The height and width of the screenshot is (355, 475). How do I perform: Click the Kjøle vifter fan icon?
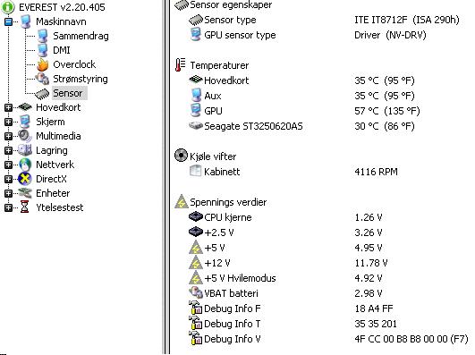182,156
